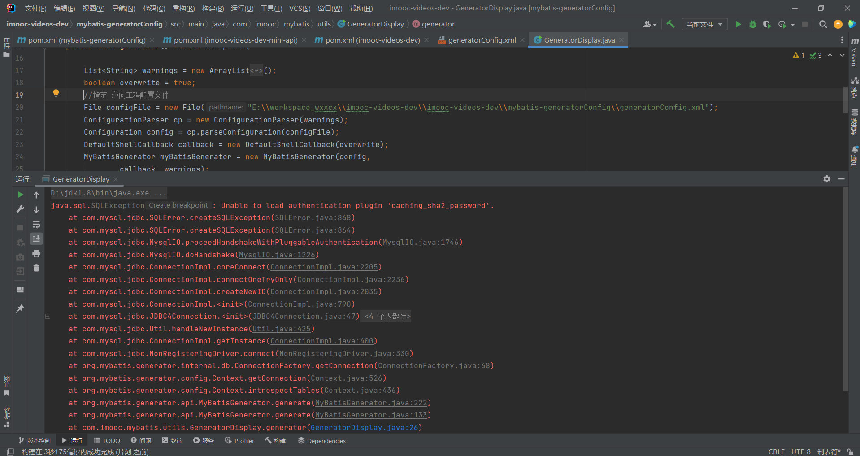Click Create breakpoint hint

pyautogui.click(x=178, y=205)
